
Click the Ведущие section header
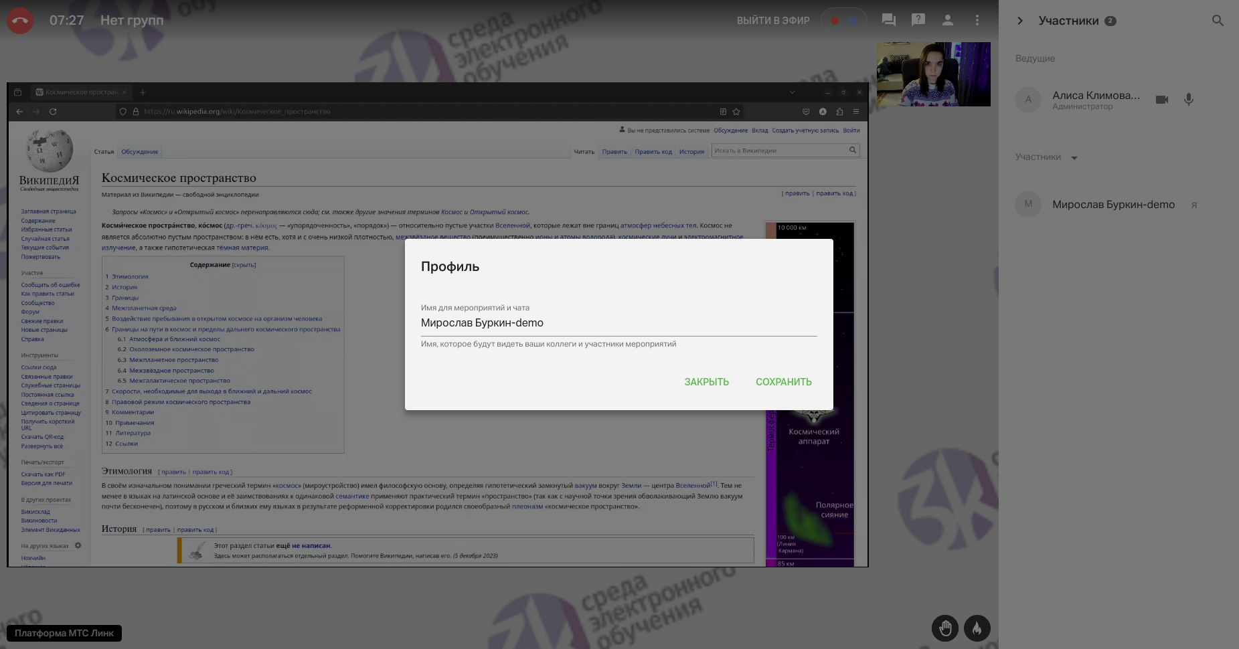[x=1035, y=58]
